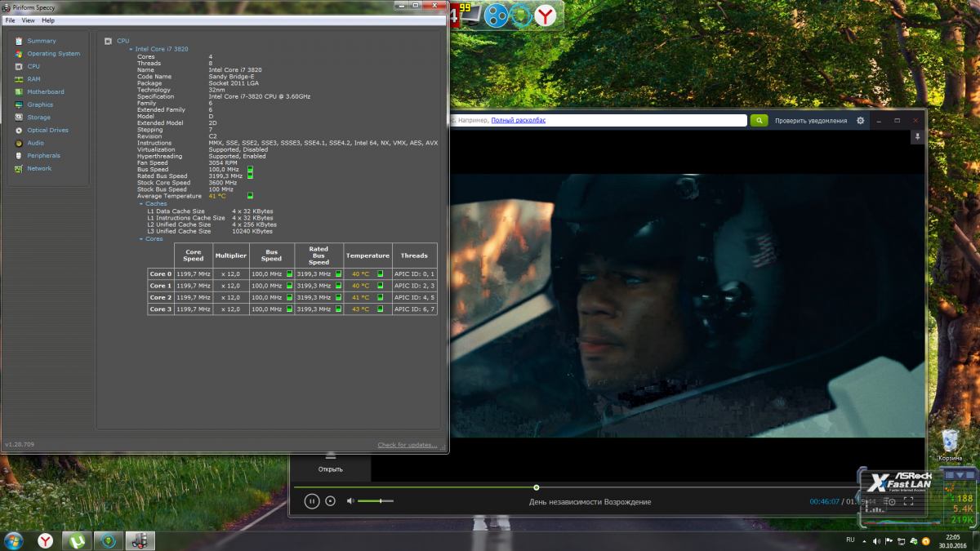
Task: Go to the Graphics section
Action: (39, 104)
